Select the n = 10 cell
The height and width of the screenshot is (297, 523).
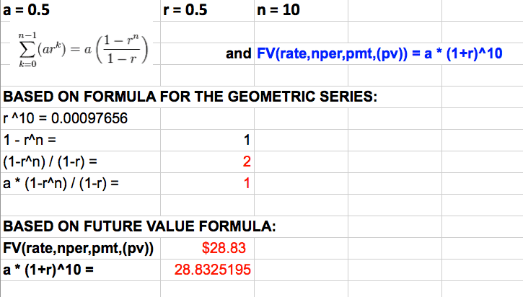coord(278,10)
